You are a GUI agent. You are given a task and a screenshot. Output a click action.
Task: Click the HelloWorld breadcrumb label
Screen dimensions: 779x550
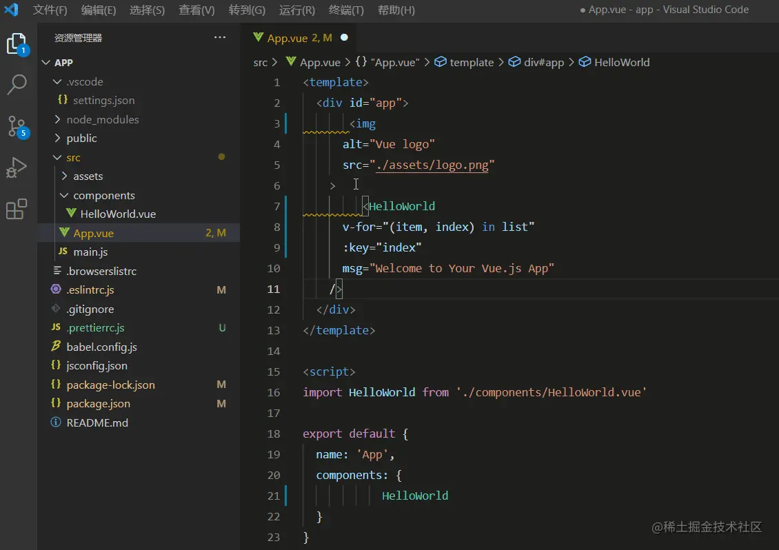point(622,62)
